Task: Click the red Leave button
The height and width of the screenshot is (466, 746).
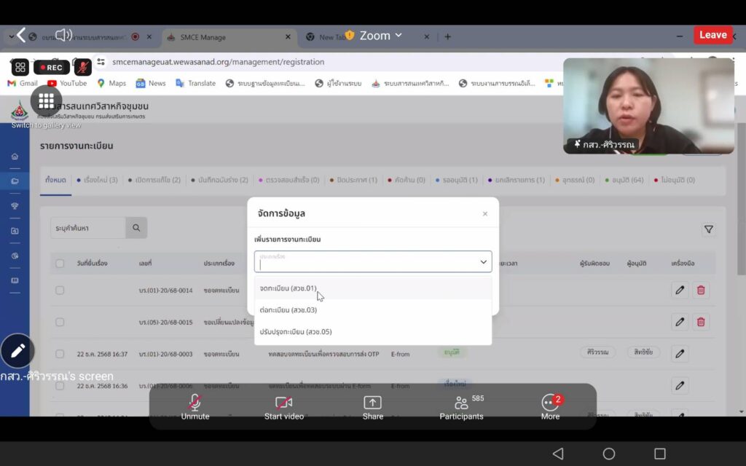Action: coord(712,35)
